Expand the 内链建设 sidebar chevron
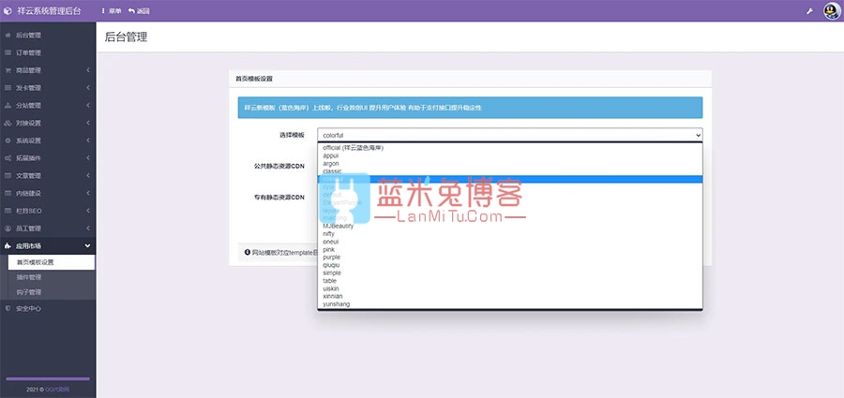 coord(88,193)
